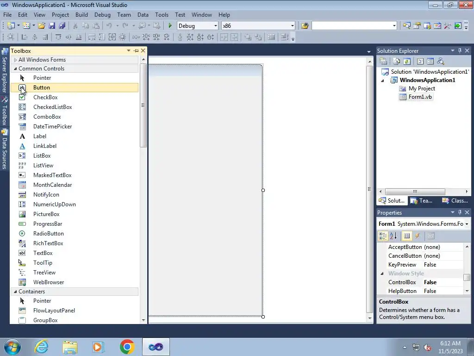Screen dimensions: 474x356
Task: Click the system clock in the taskbar
Action: pos(450,347)
